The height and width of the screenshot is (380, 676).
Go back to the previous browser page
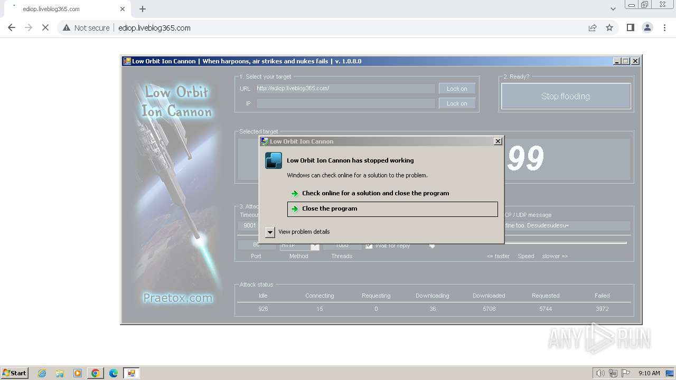[12, 27]
